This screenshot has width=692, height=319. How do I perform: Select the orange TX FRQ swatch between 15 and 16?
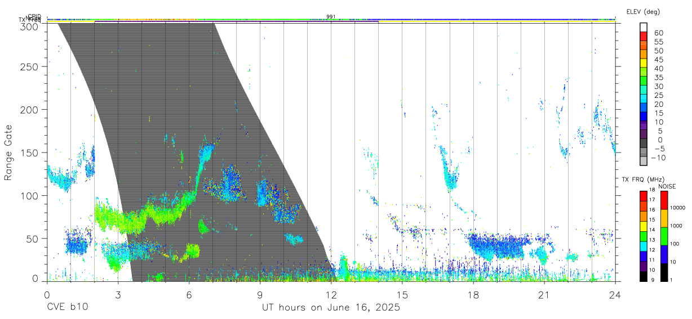(x=644, y=216)
